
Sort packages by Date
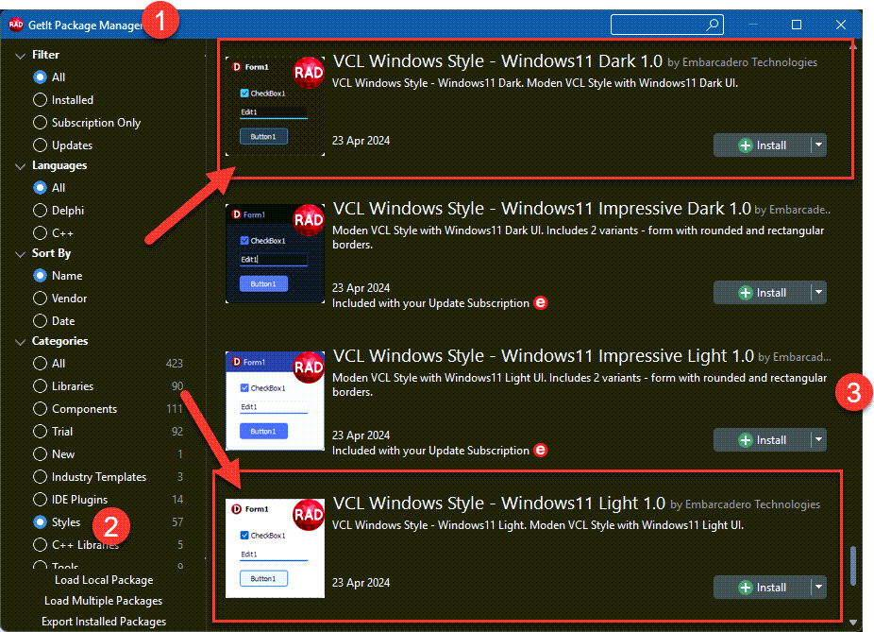(40, 321)
